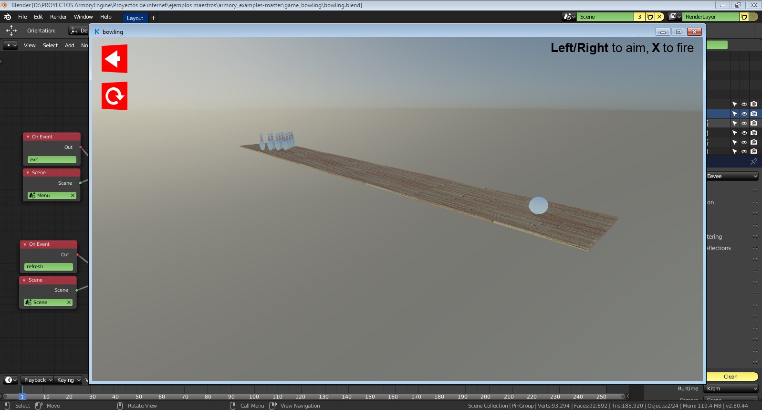Image resolution: width=762 pixels, height=410 pixels.
Task: Toggle eye visibility on highlighted outliner row
Action: point(744,114)
